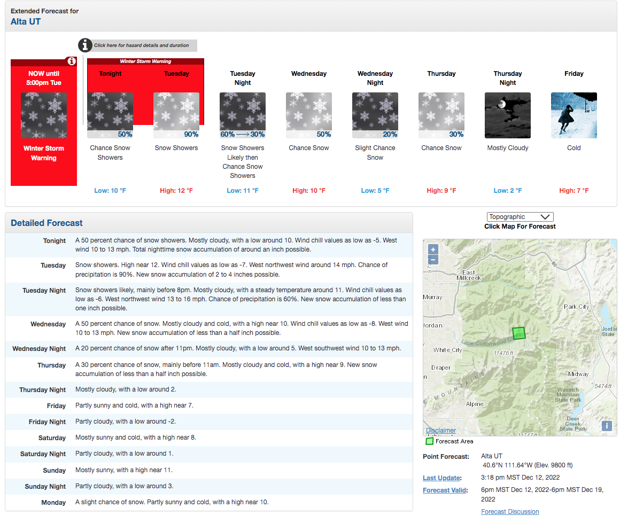Click Park City on the map
This screenshot has width=620, height=516.
coord(576,307)
